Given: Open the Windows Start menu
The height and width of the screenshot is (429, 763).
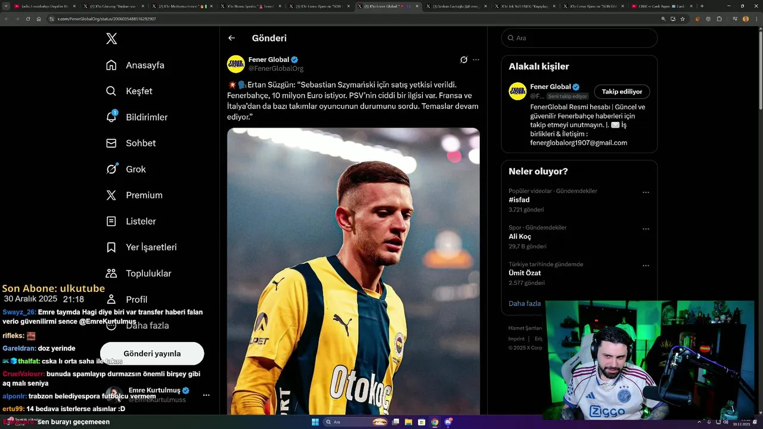Looking at the screenshot, I should [315, 422].
